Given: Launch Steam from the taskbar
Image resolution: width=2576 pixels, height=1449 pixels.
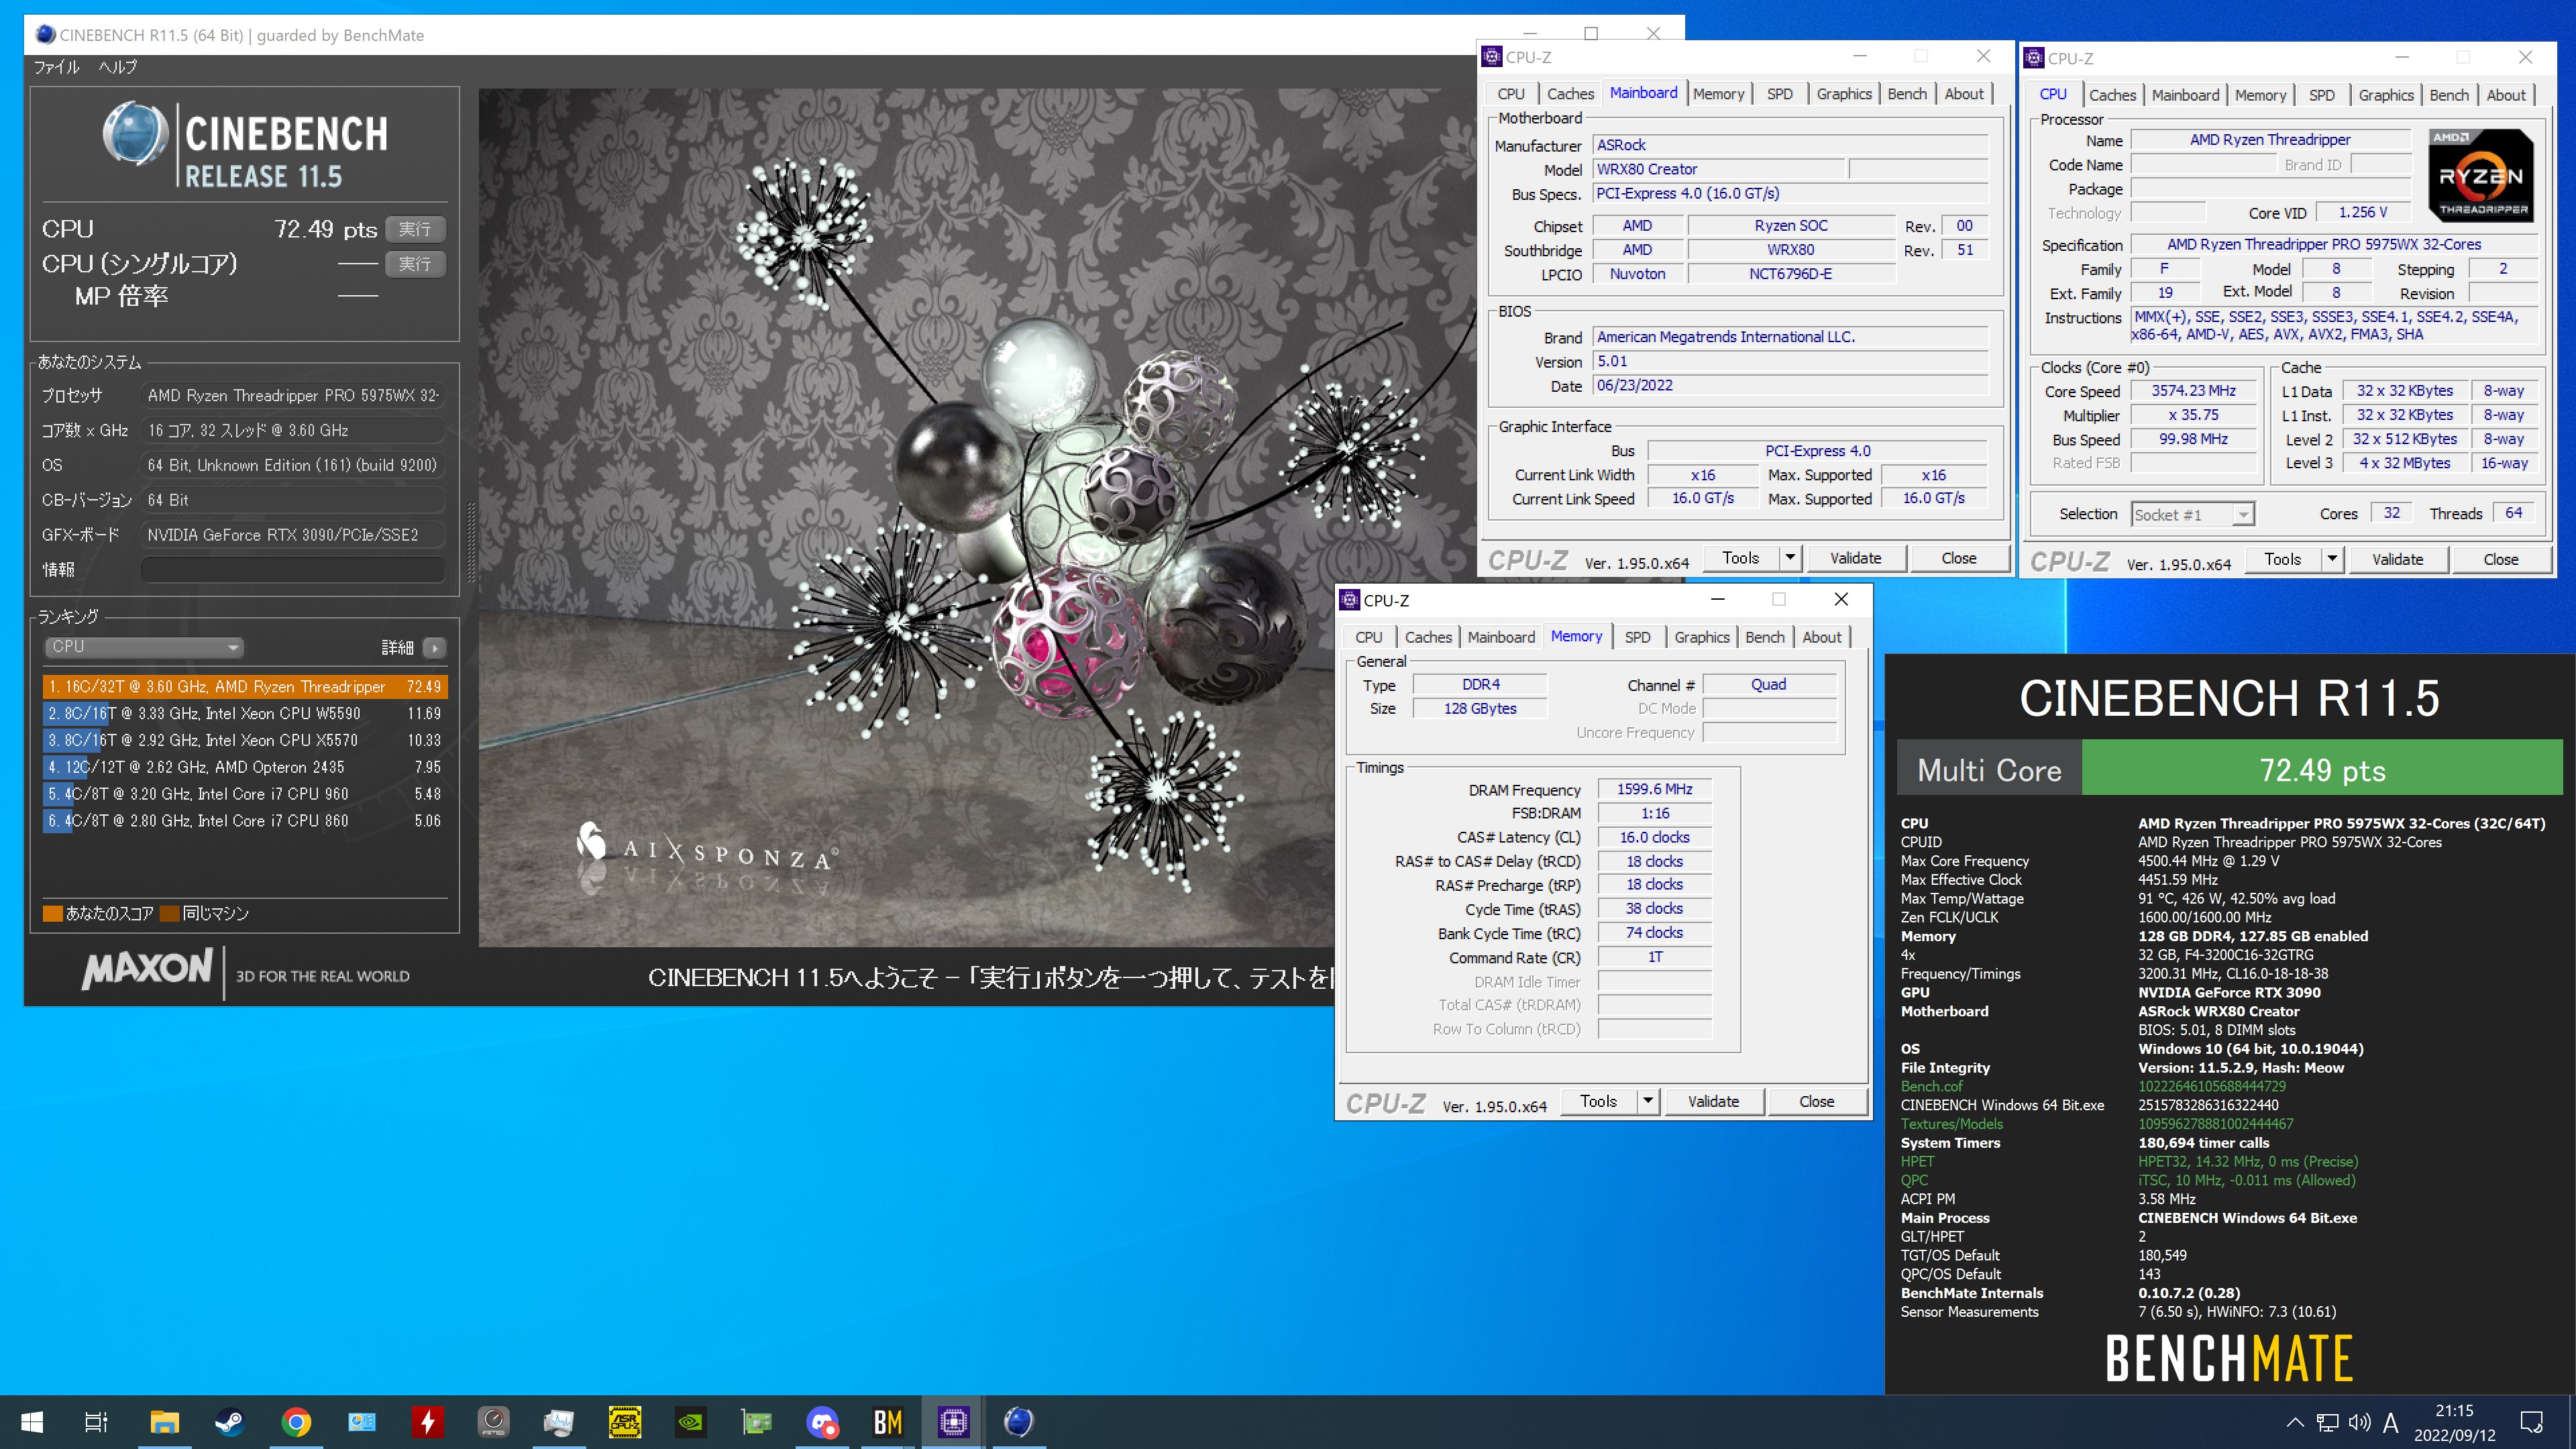Looking at the screenshot, I should tap(230, 1421).
